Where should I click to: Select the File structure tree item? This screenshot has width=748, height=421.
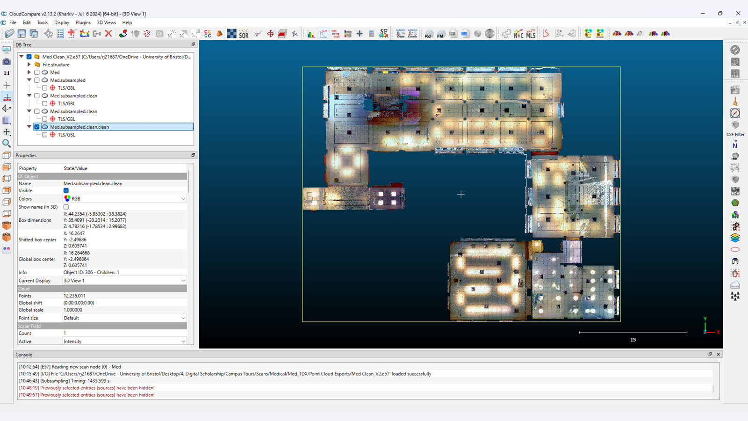pyautogui.click(x=56, y=65)
